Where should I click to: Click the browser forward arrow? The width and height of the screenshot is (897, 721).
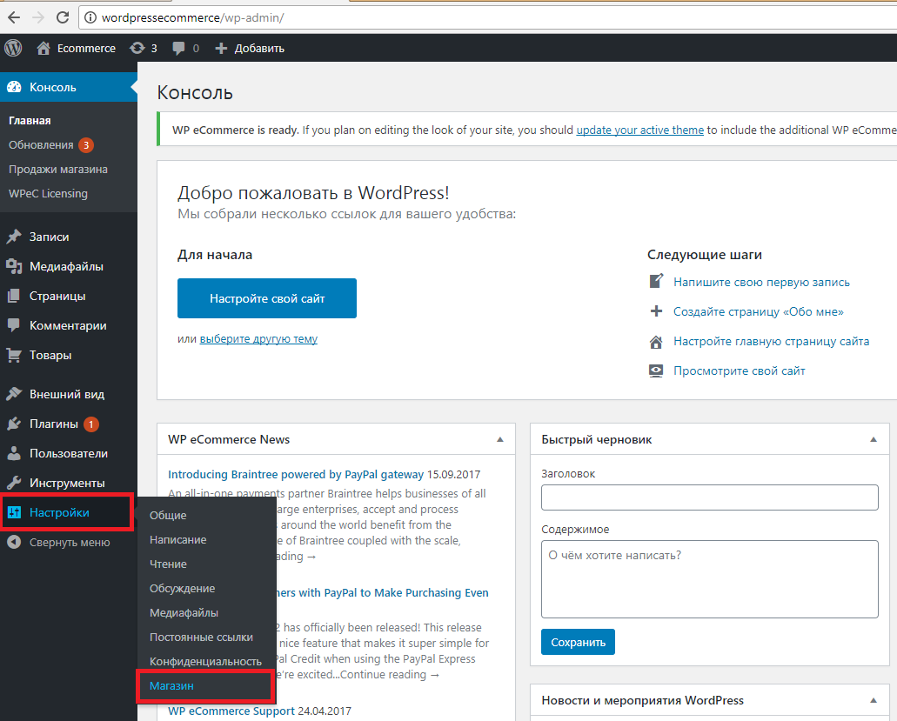pos(38,17)
